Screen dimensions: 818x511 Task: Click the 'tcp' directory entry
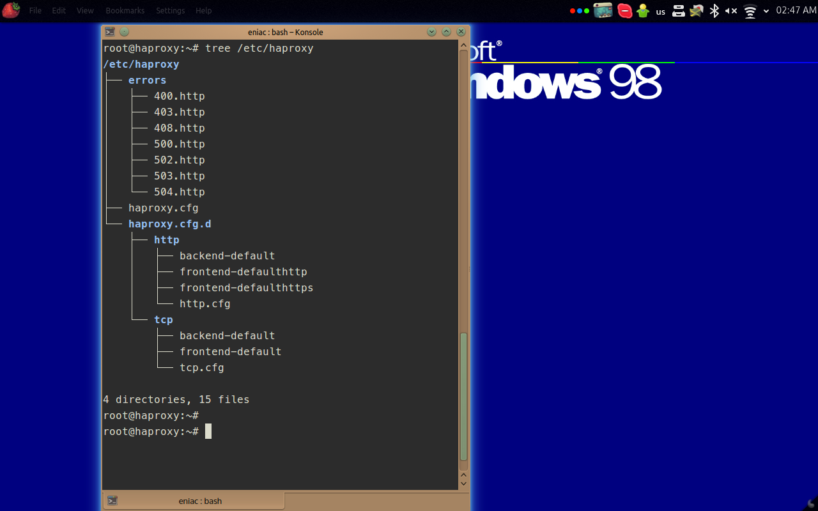tap(164, 319)
